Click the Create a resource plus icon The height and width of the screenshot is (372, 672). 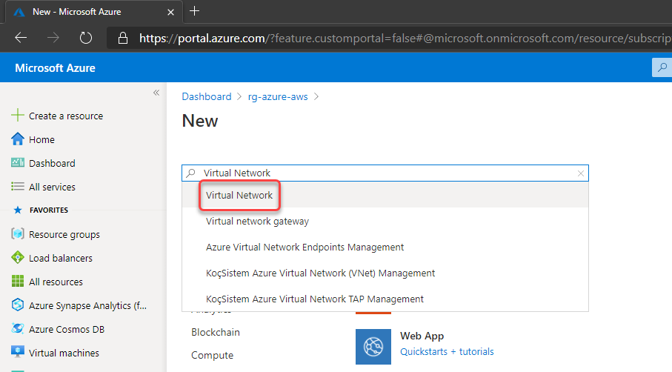click(18, 116)
